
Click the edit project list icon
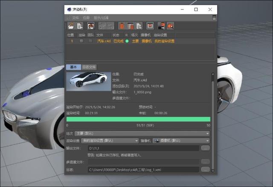coord(131,26)
